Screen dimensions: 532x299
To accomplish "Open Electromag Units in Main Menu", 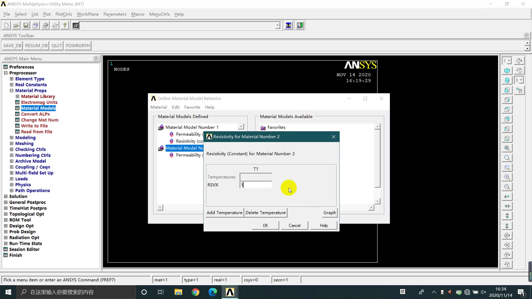I will click(39, 102).
